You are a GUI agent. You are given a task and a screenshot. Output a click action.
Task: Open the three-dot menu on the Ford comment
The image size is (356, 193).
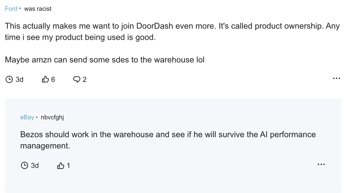tap(336, 78)
